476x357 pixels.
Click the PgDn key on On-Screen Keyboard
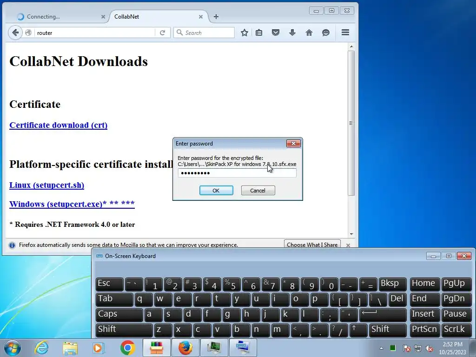coord(456,299)
